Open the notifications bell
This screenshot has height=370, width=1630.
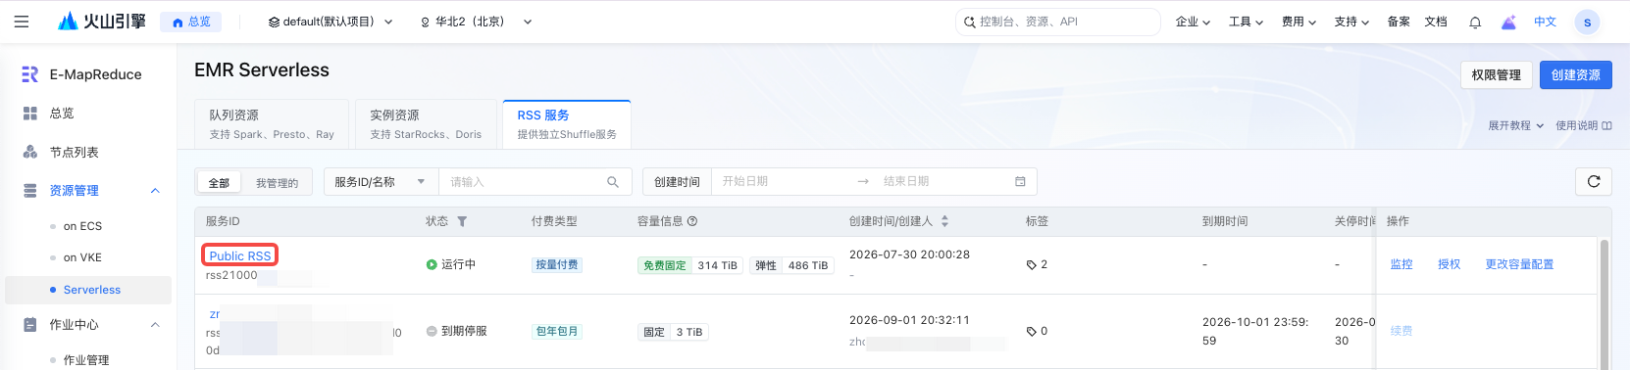[x=1475, y=22]
